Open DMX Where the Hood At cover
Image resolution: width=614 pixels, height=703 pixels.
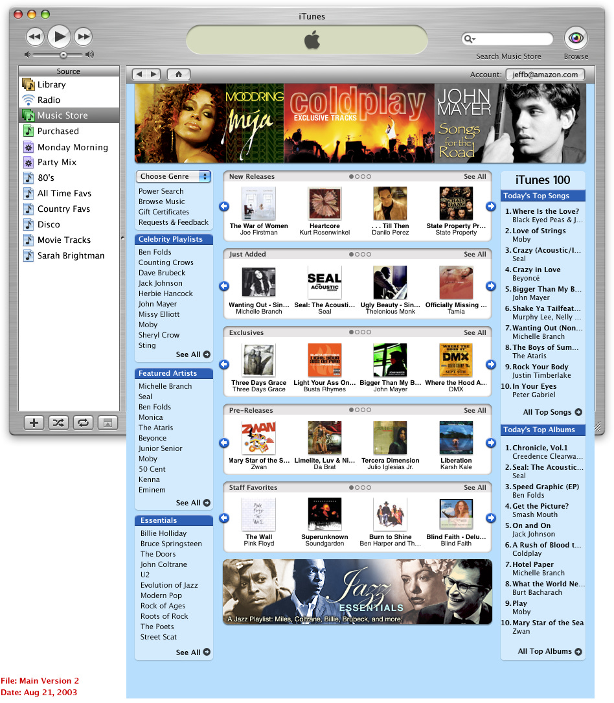(x=456, y=360)
